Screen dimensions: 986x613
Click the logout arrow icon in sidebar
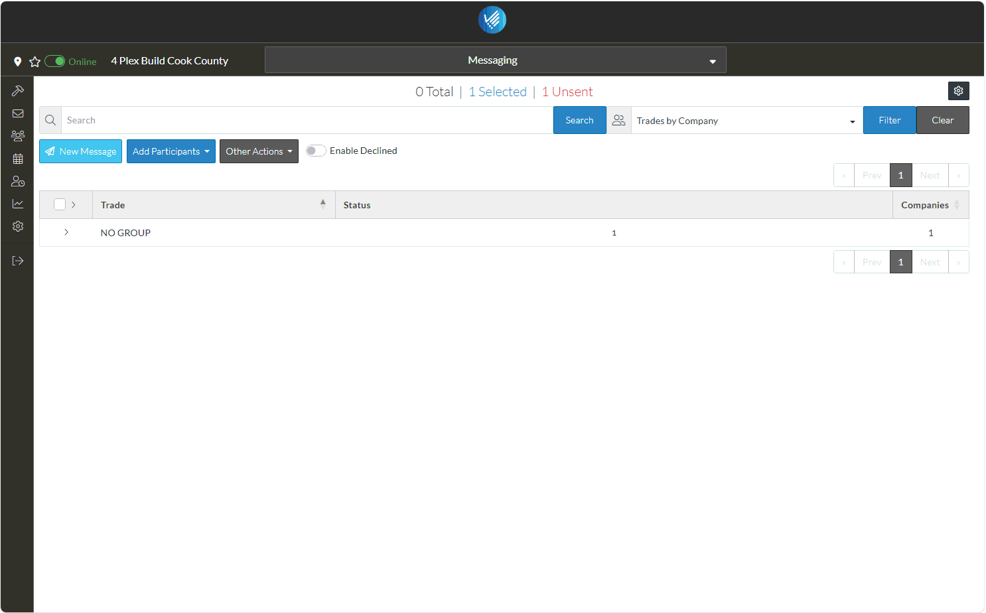click(18, 261)
